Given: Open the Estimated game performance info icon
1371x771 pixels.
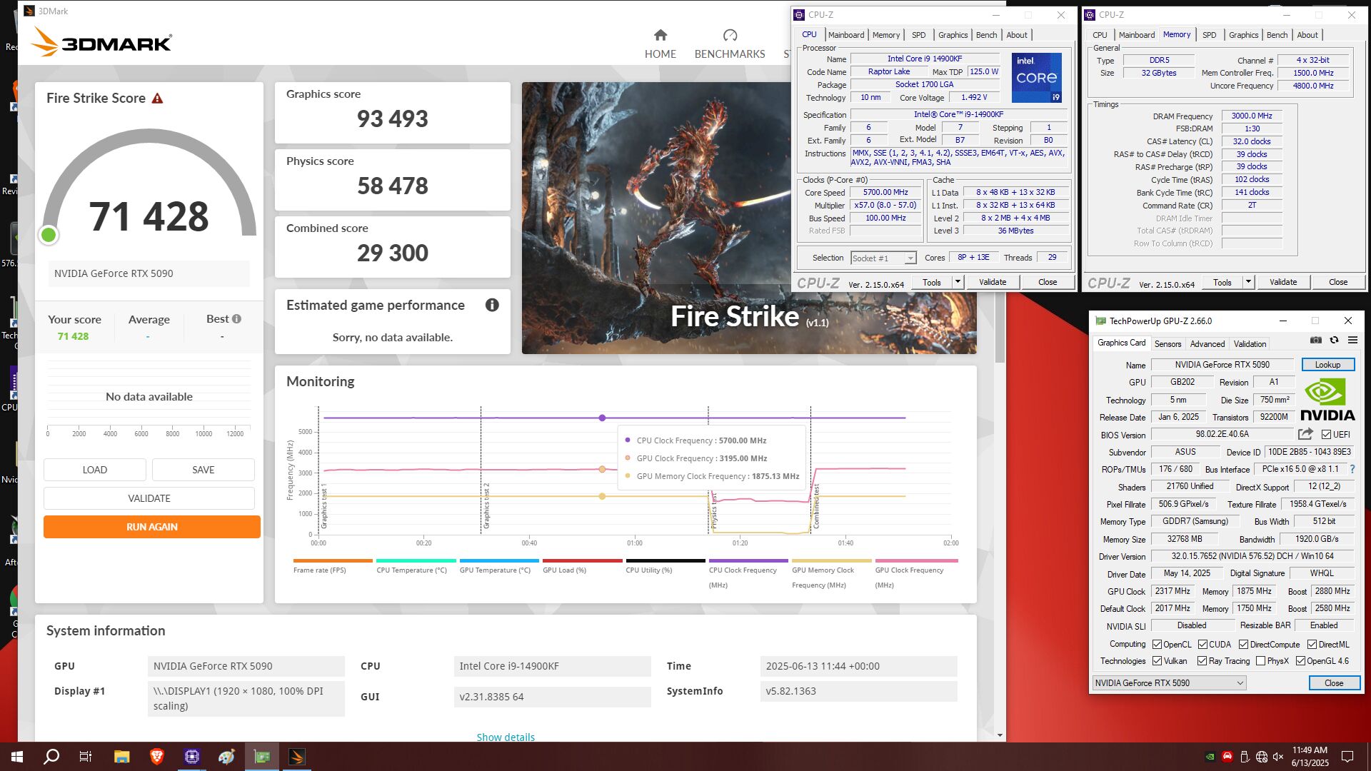Looking at the screenshot, I should pyautogui.click(x=492, y=305).
